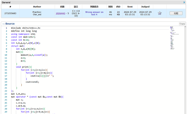Screen dimensions: 194x114
Task: Click code line '#define int long long'
Action: pos(24,31)
